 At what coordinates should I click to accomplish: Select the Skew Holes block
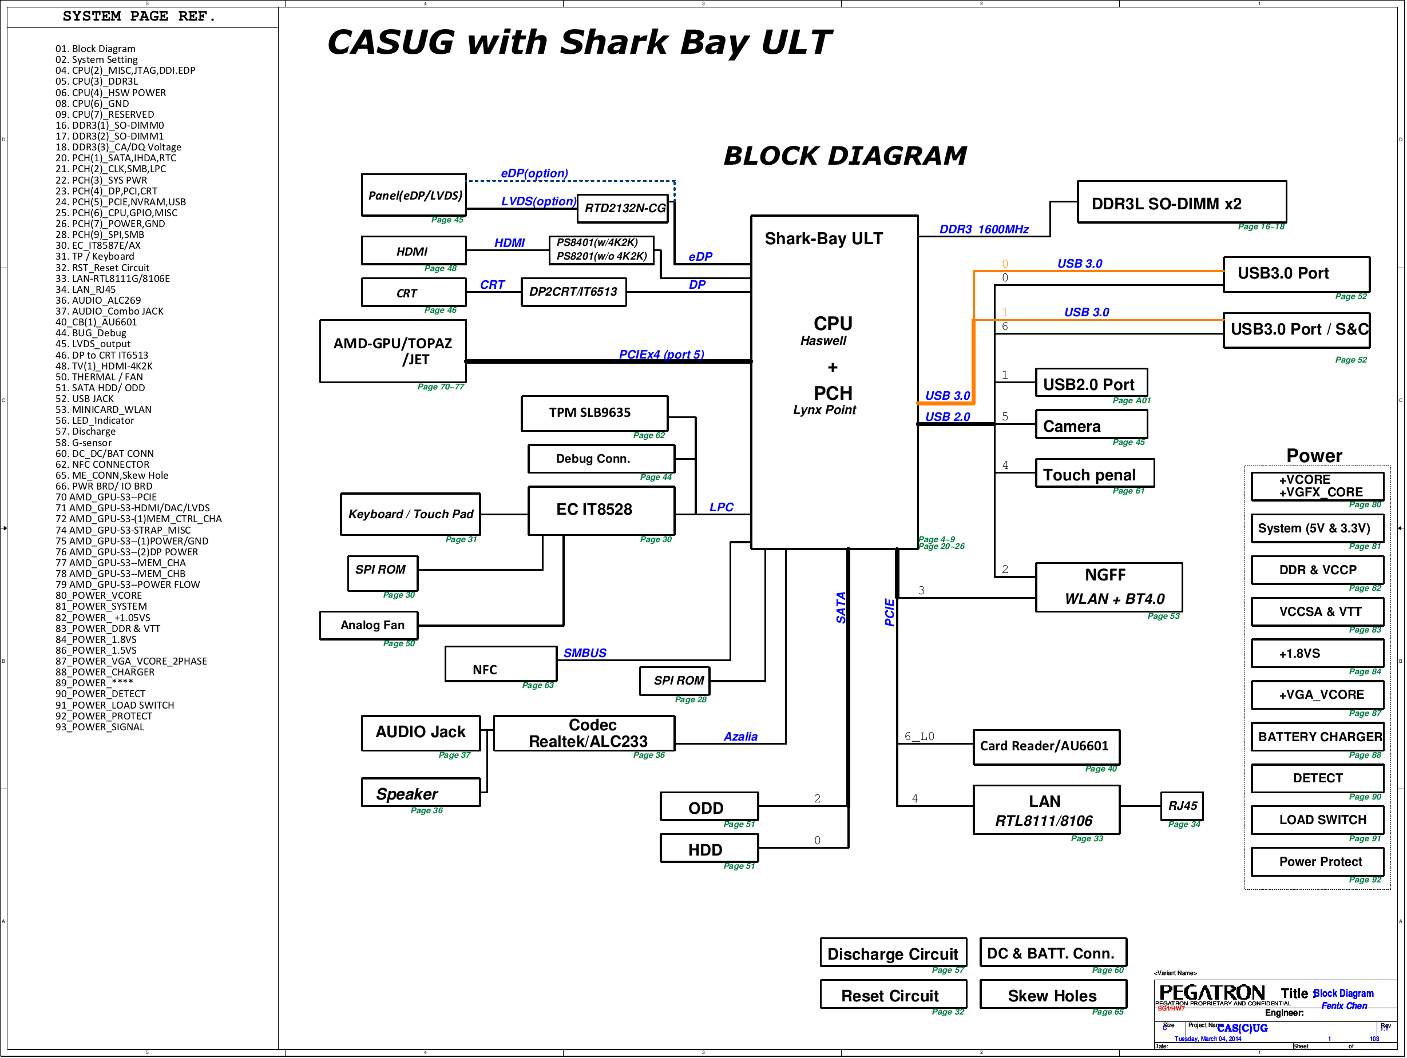(1053, 995)
